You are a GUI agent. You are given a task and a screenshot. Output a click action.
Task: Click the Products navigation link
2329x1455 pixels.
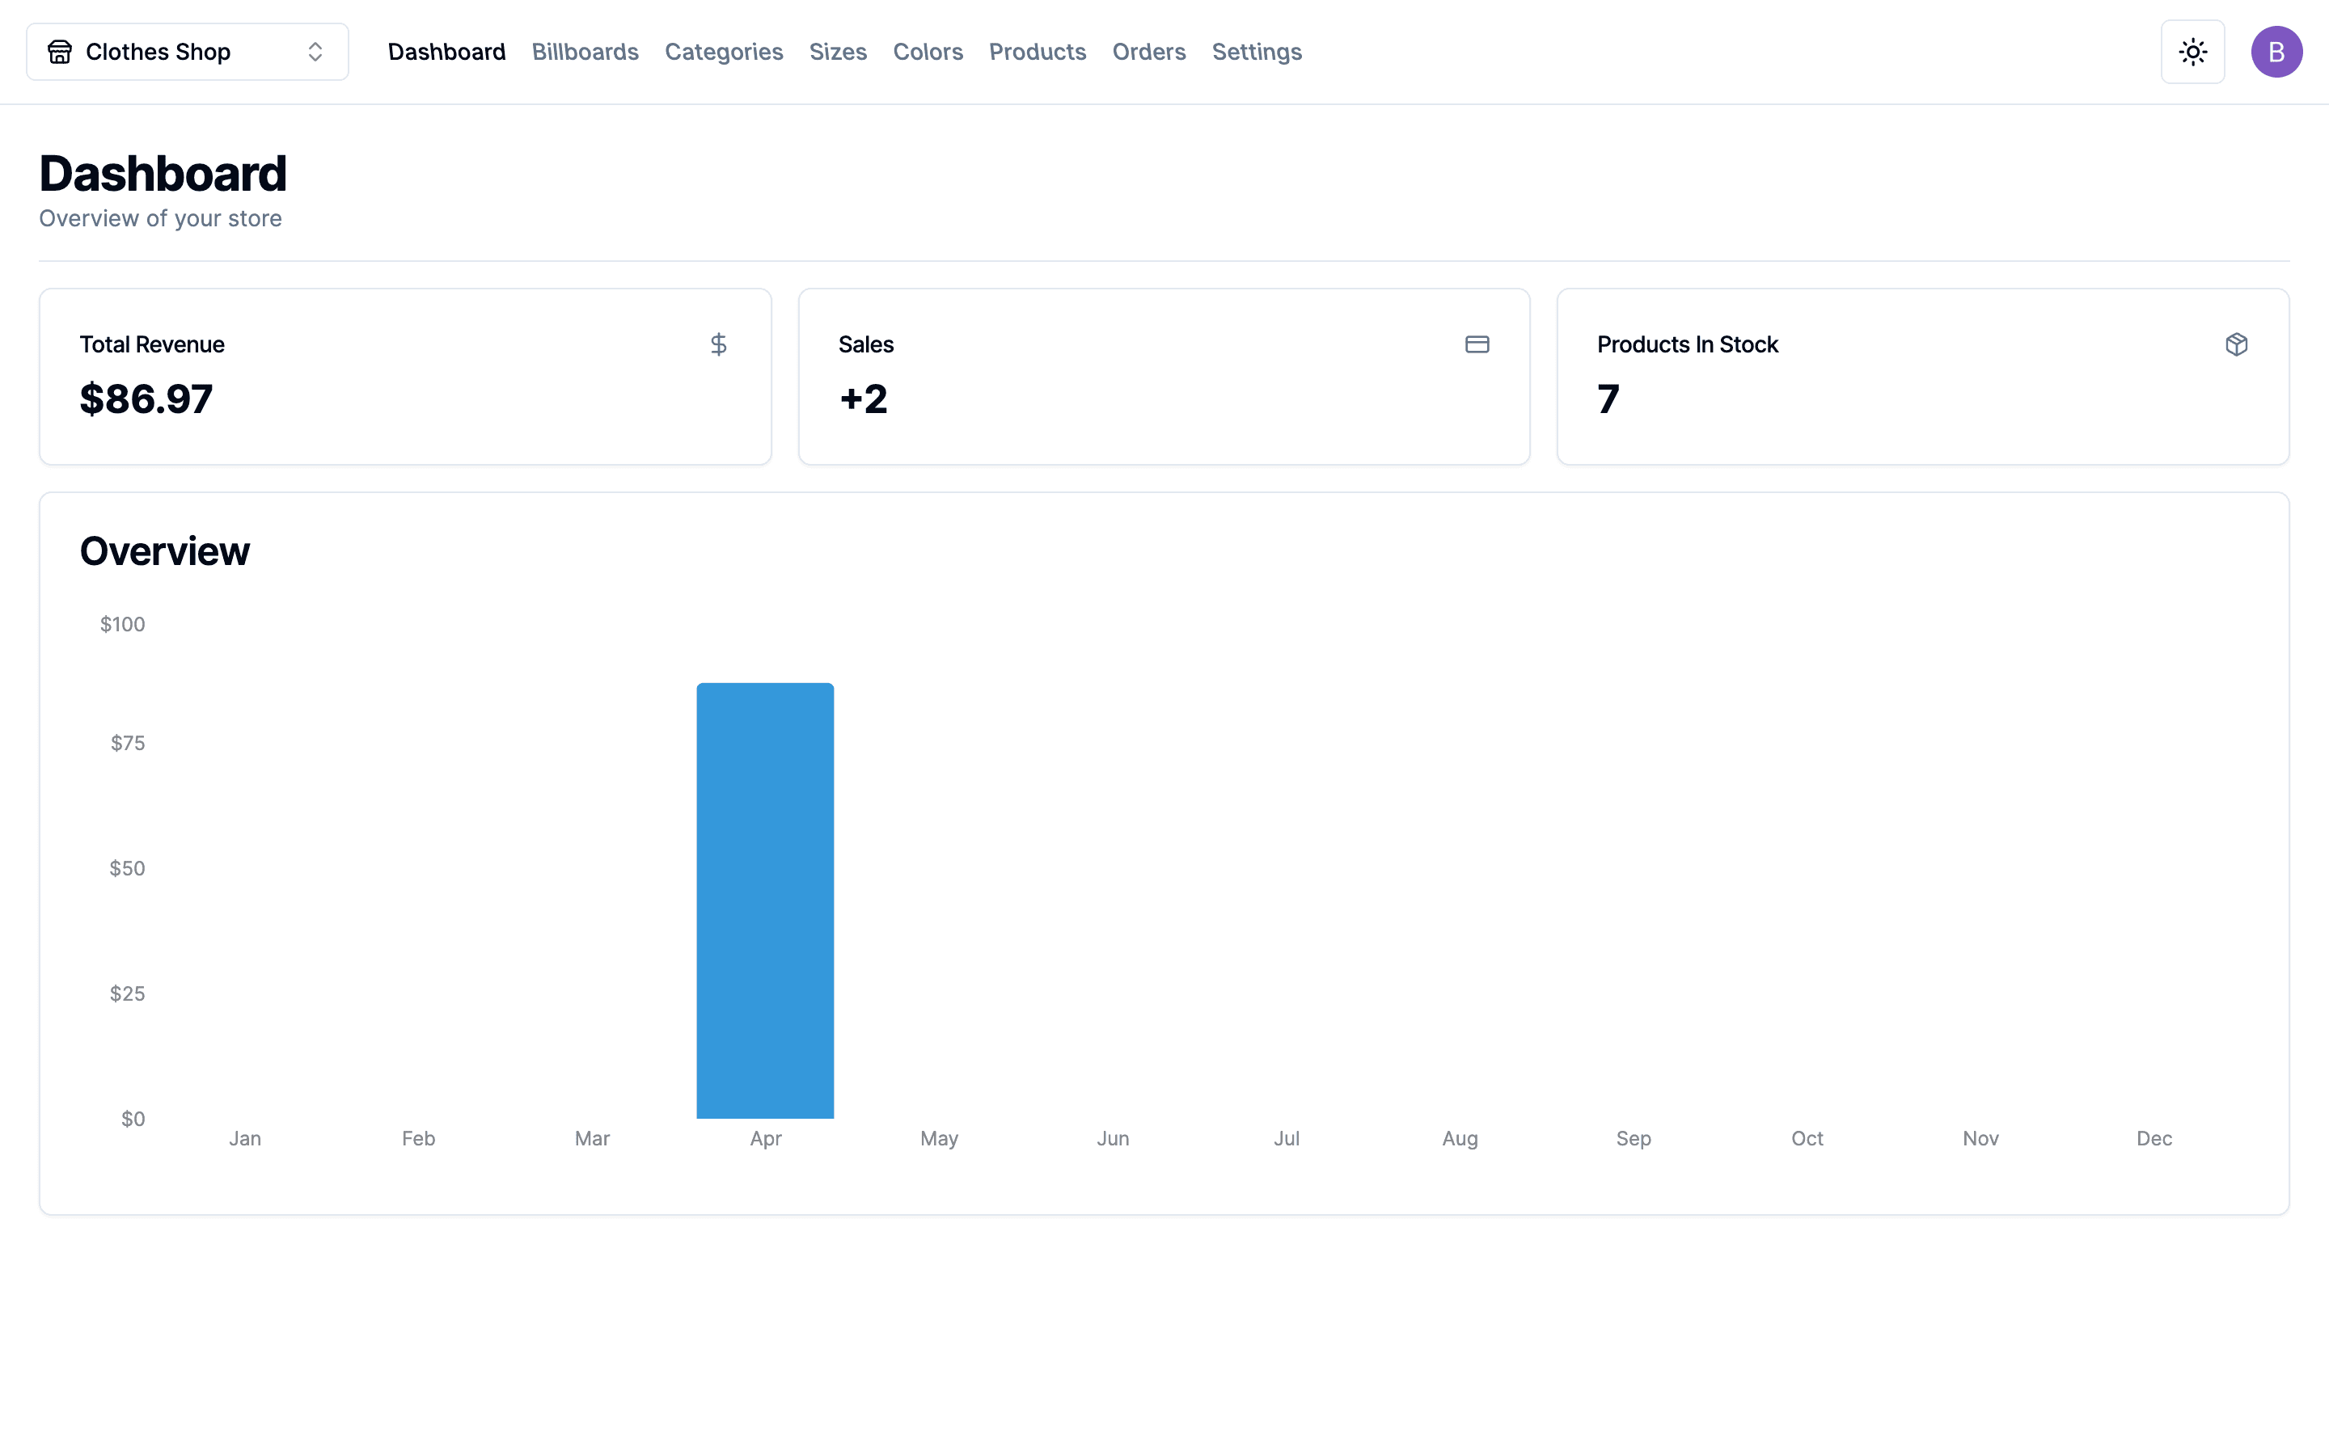click(1038, 50)
